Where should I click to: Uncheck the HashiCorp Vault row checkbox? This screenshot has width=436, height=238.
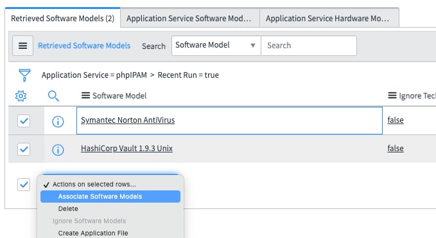24,149
